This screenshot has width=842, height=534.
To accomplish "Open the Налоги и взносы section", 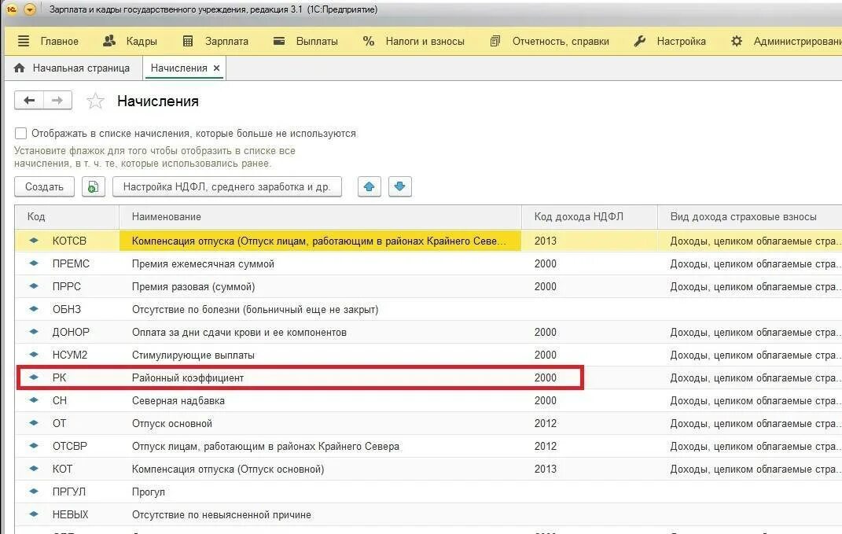I will 425,42.
